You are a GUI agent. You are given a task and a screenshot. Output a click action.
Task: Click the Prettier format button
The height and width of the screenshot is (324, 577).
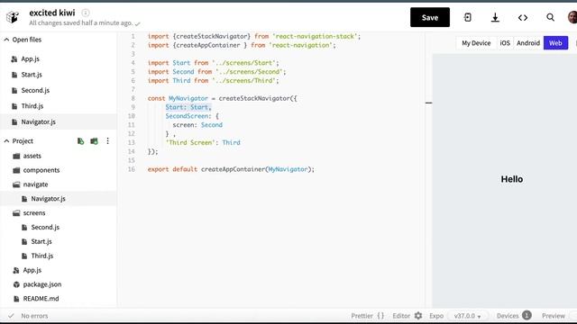coord(367,316)
